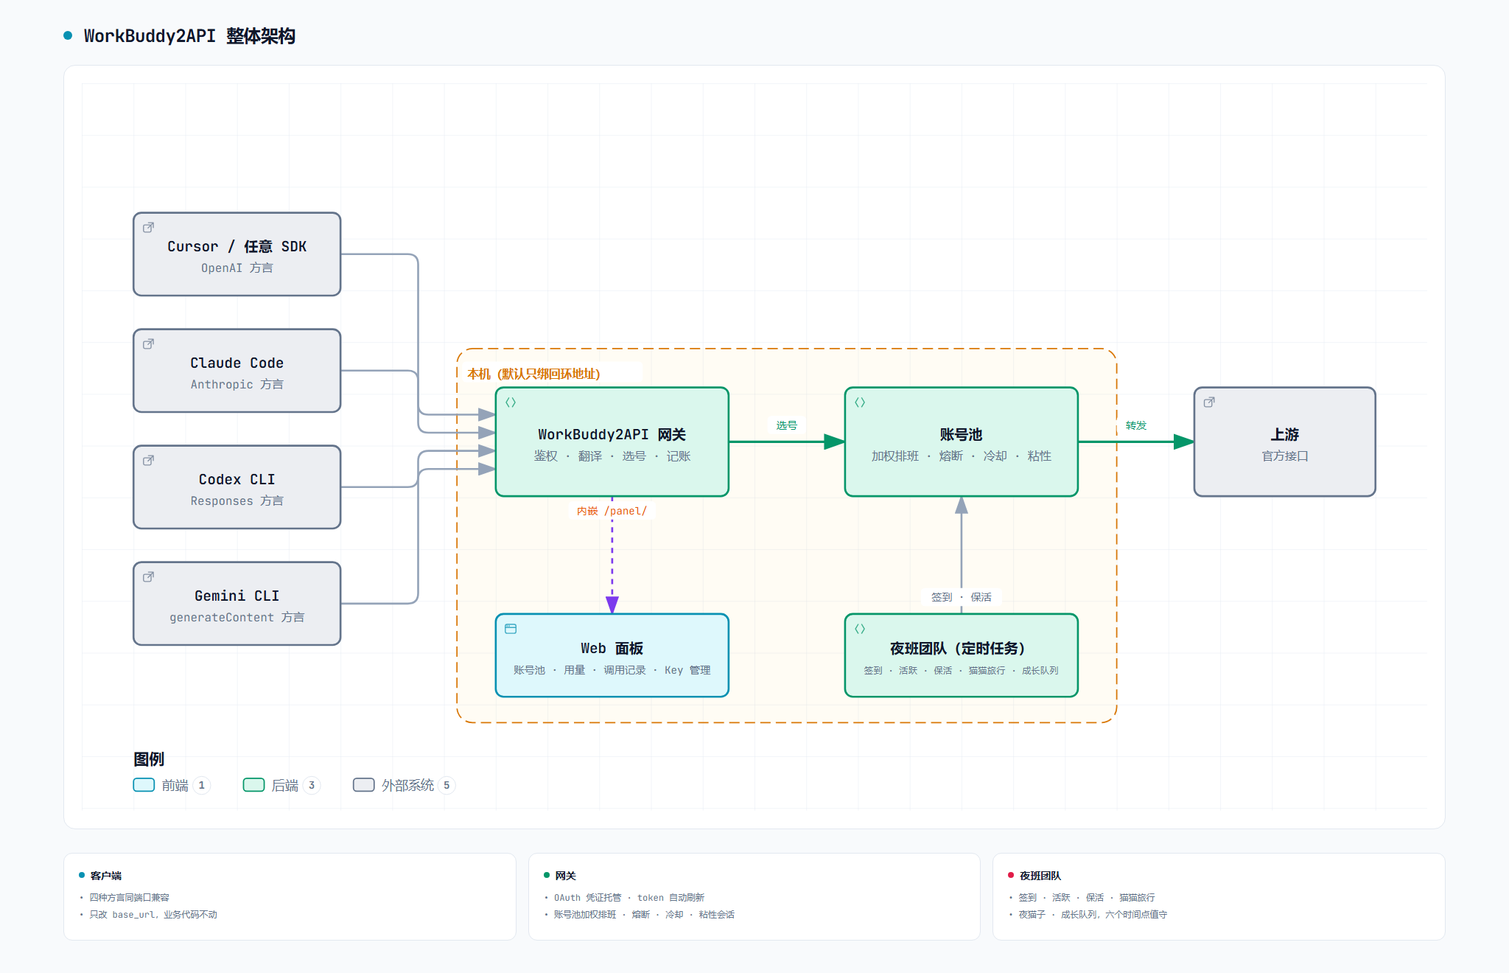Click the count badge 5 next to 外部系统
This screenshot has height=973, width=1509.
(x=447, y=785)
